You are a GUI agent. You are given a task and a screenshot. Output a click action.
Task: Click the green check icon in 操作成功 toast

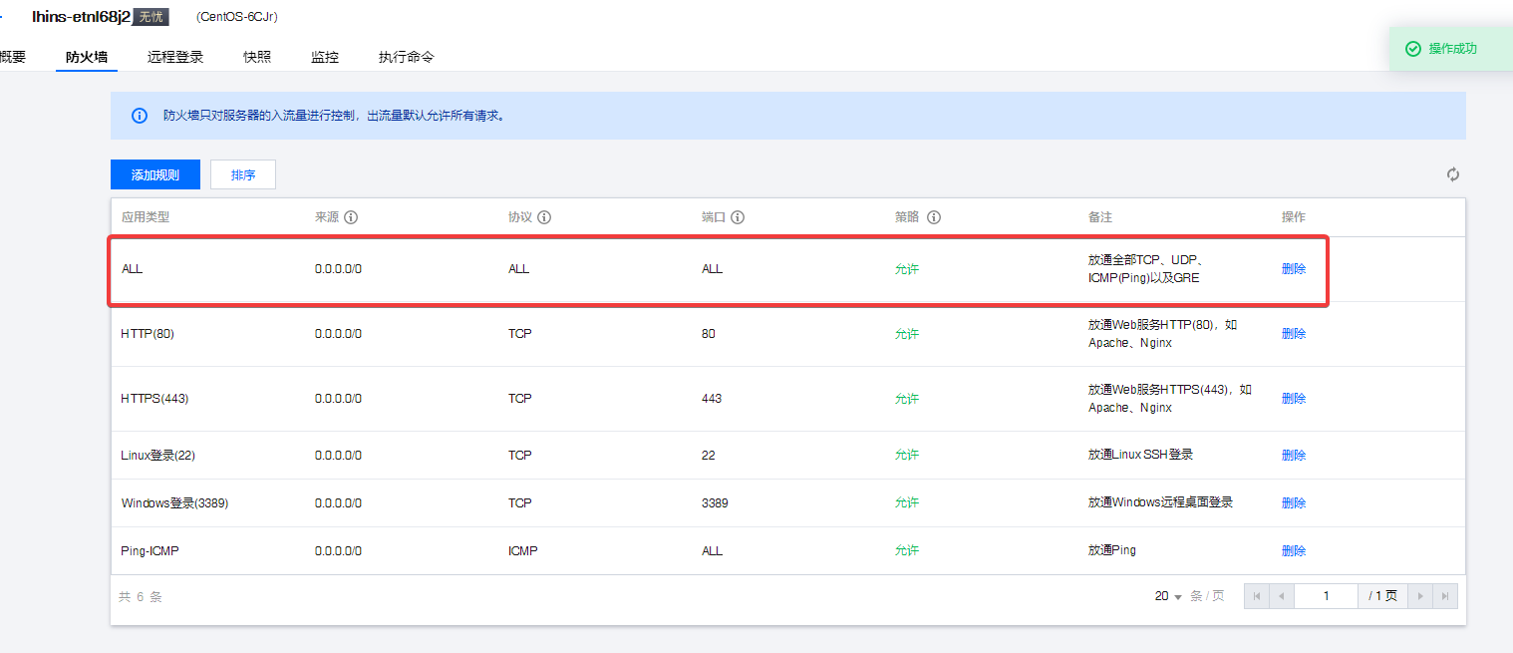pyautogui.click(x=1412, y=49)
